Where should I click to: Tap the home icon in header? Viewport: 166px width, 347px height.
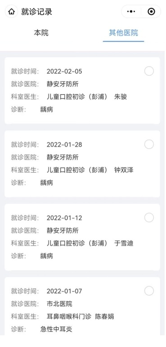click(11, 12)
